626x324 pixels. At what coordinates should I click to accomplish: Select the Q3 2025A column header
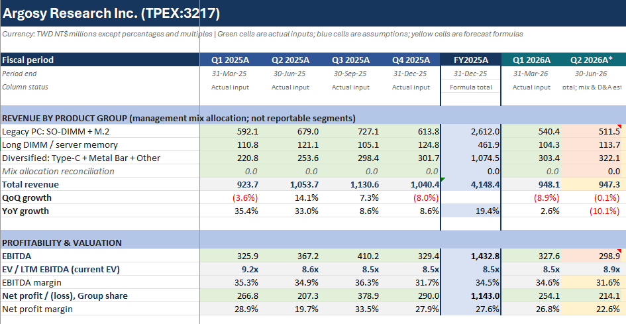click(350, 60)
